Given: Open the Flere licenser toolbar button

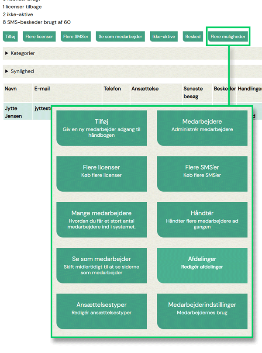Looking at the screenshot, I should 39,36.
